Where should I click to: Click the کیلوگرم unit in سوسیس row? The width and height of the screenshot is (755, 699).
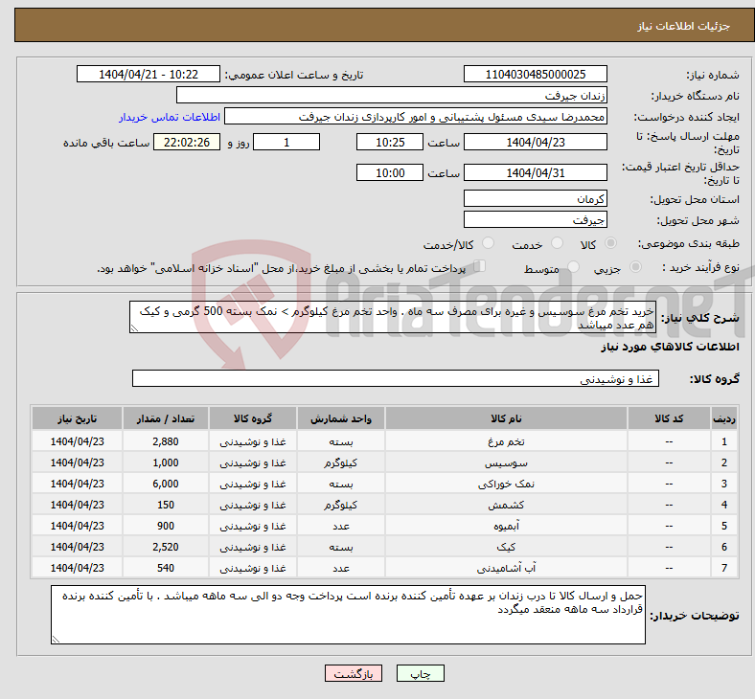coord(341,462)
